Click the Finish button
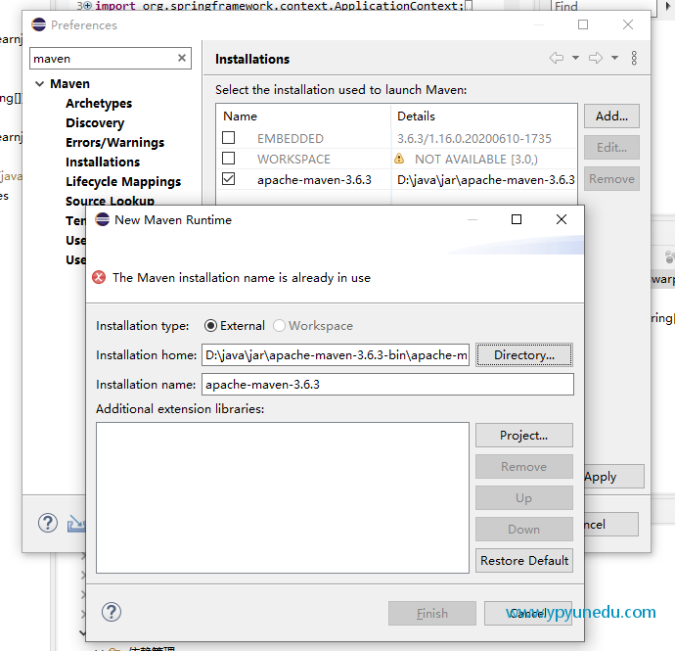675x651 pixels. tap(432, 613)
